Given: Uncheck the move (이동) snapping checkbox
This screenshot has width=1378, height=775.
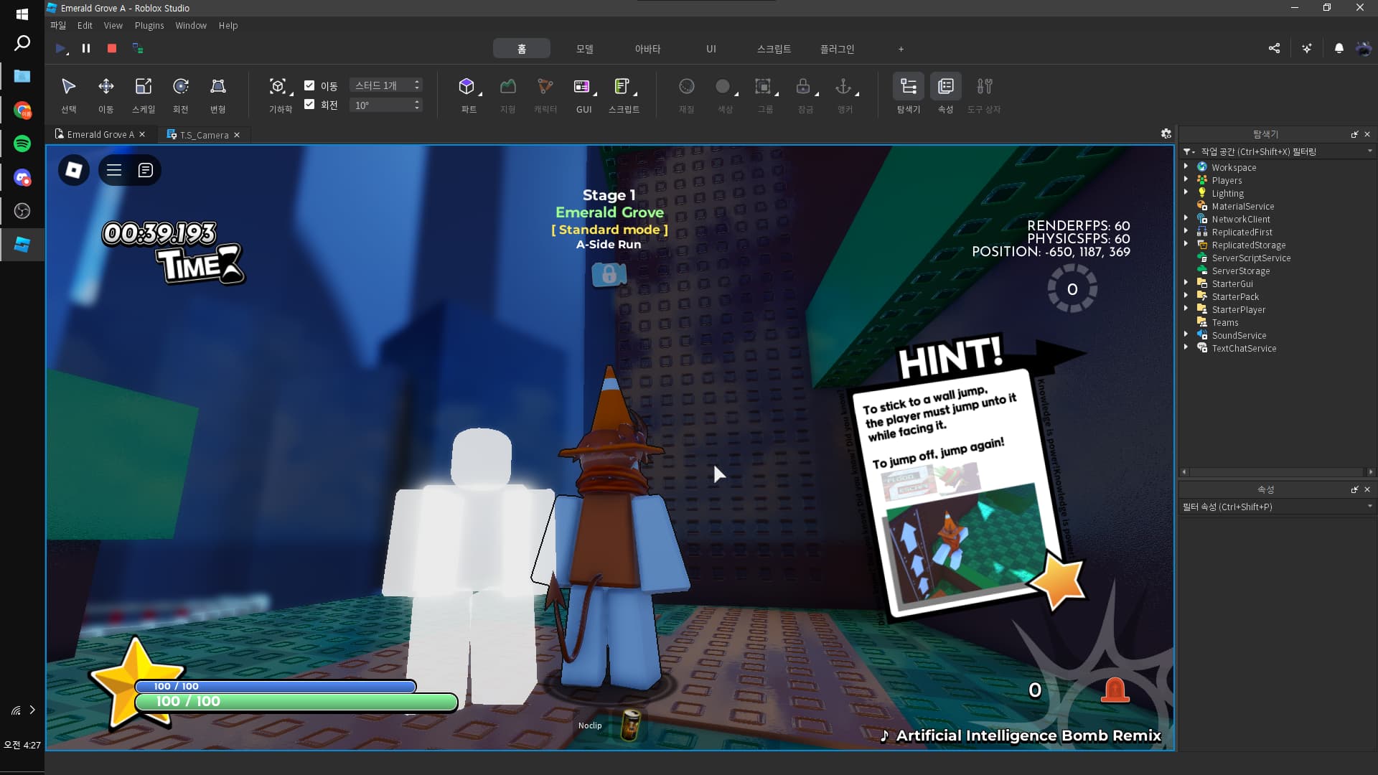Looking at the screenshot, I should click(309, 85).
